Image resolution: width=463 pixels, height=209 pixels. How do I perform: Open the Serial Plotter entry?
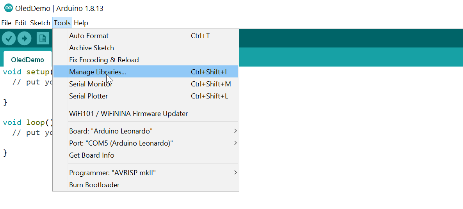pyautogui.click(x=146, y=96)
